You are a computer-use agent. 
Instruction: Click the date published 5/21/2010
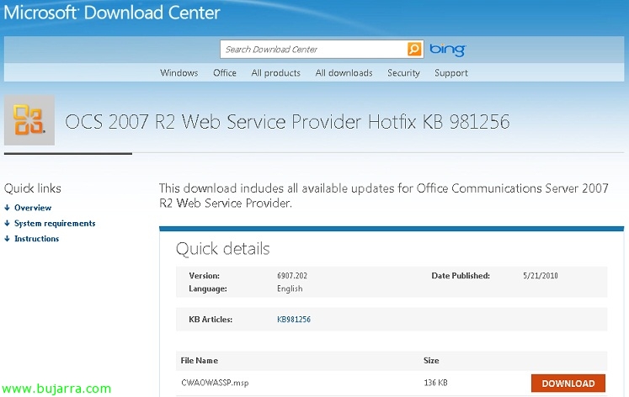pyautogui.click(x=541, y=276)
